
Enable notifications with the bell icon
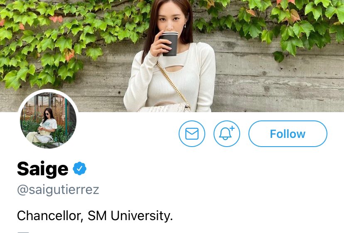226,134
